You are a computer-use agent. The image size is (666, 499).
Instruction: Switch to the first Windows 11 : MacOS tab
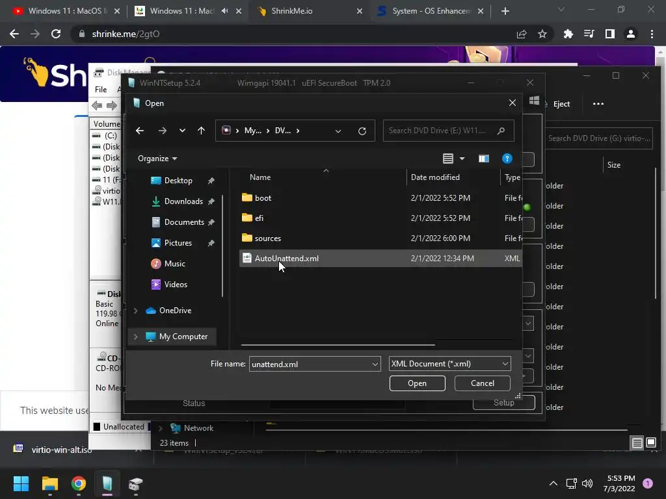tap(66, 11)
